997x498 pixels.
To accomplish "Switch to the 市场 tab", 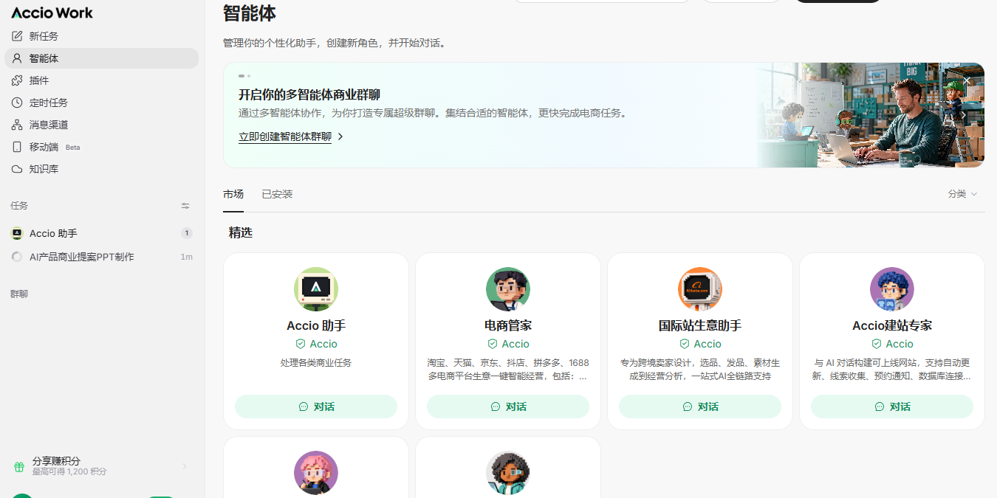I will click(x=233, y=194).
